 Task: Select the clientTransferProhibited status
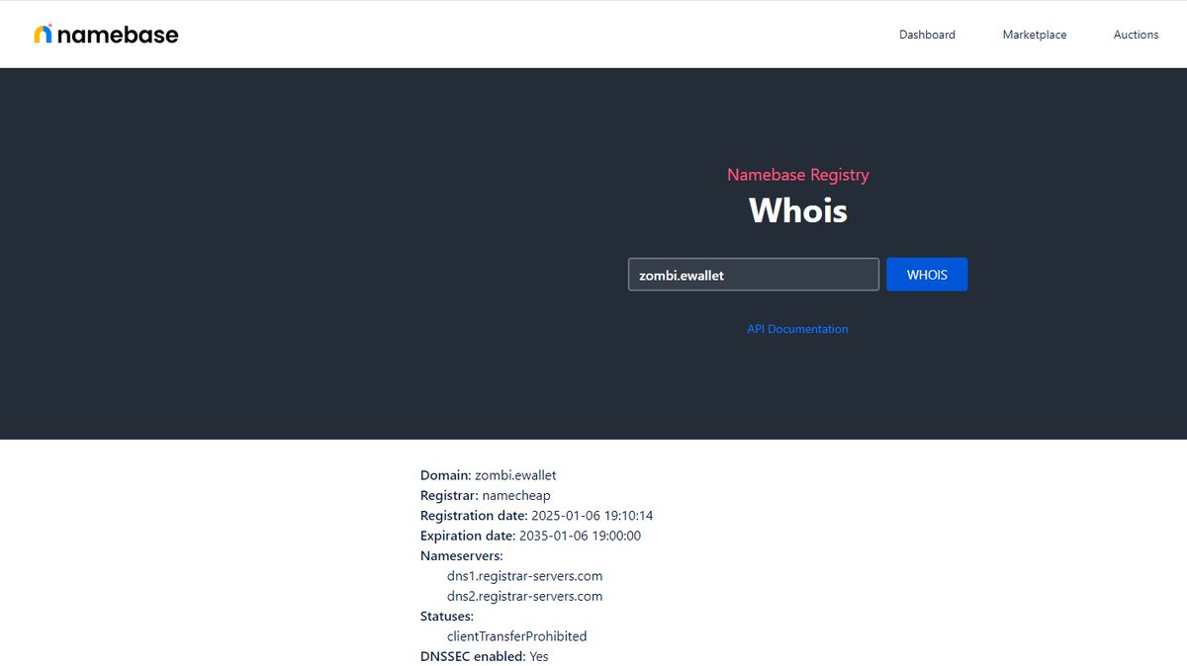[516, 636]
